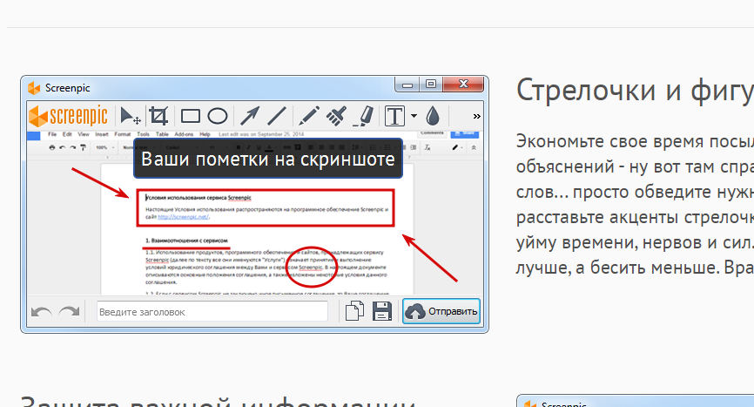Click the Отправить upload button
The height and width of the screenshot is (407, 754).
(x=441, y=311)
